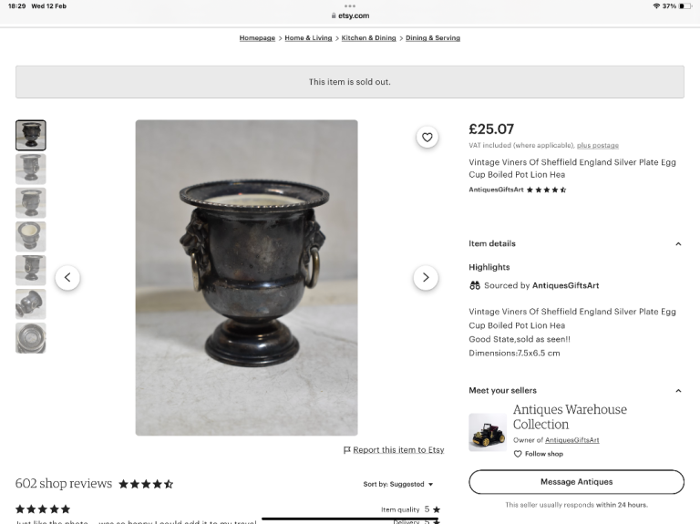700x524 pixels.
Task: Go to previous product photo arrow
Action: (x=67, y=278)
